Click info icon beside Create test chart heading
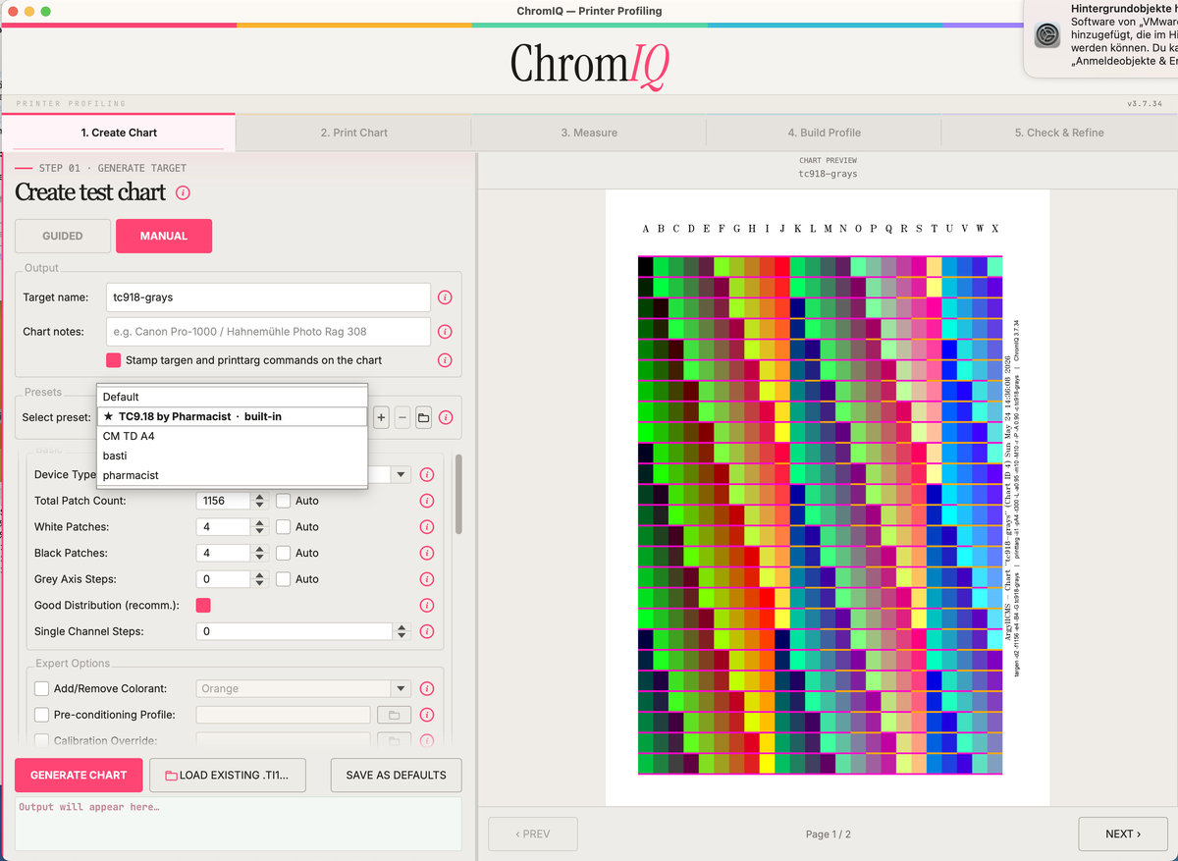This screenshot has width=1178, height=861. click(x=183, y=192)
